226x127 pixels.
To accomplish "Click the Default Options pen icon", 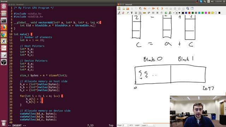I will (170, 13).
